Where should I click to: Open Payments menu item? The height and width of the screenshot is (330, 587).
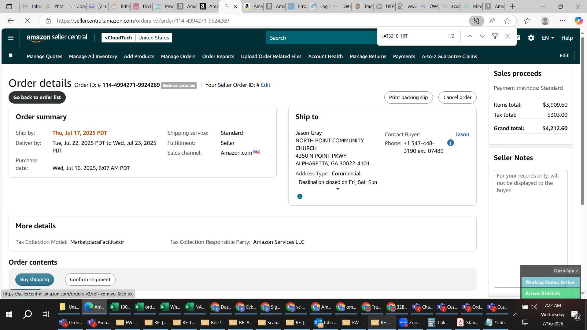[404, 56]
